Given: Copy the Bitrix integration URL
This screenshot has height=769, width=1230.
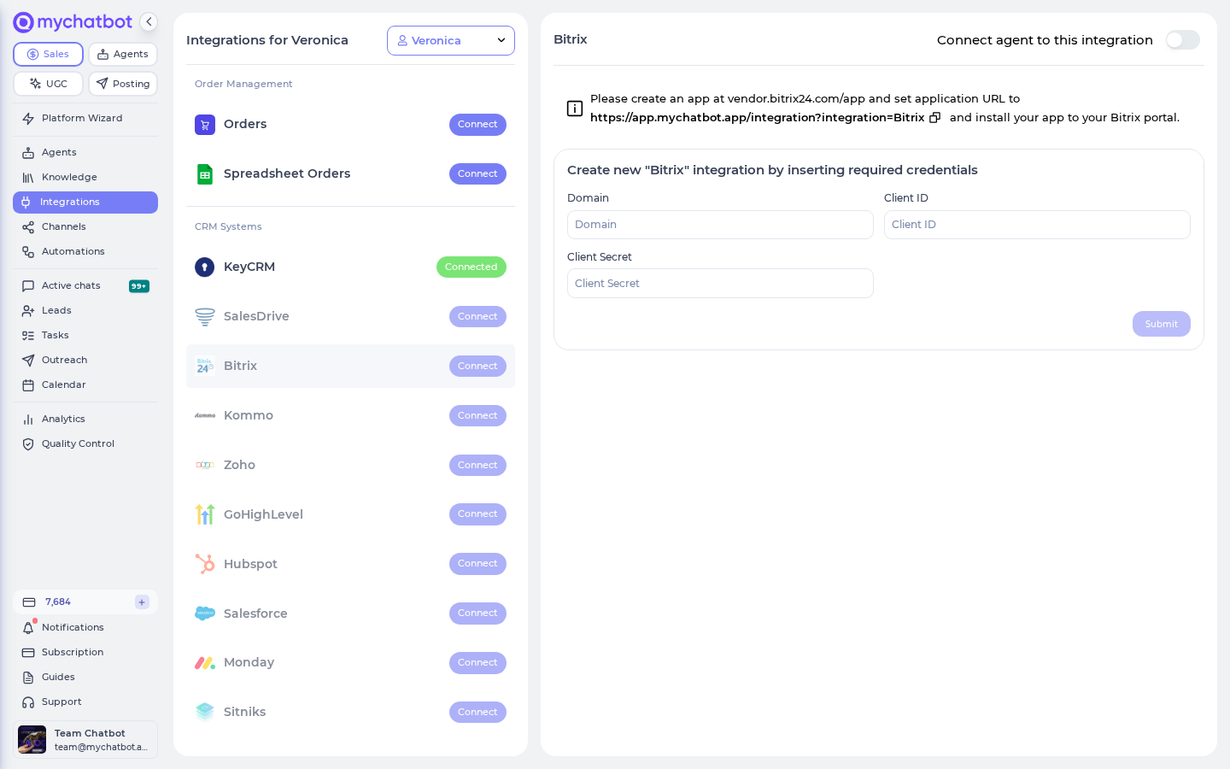Looking at the screenshot, I should tap(935, 118).
